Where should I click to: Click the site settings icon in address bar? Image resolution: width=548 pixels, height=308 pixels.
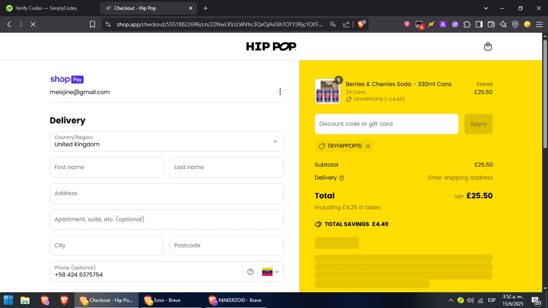(x=108, y=24)
